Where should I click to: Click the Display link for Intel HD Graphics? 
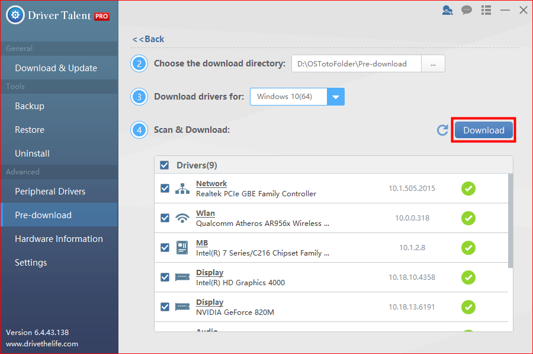[x=210, y=272]
